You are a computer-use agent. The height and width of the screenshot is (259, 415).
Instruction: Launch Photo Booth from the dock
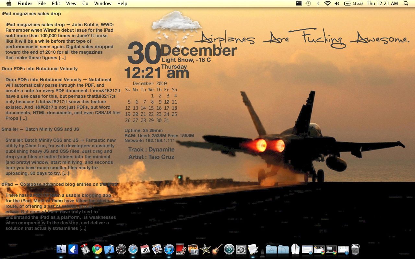181,249
